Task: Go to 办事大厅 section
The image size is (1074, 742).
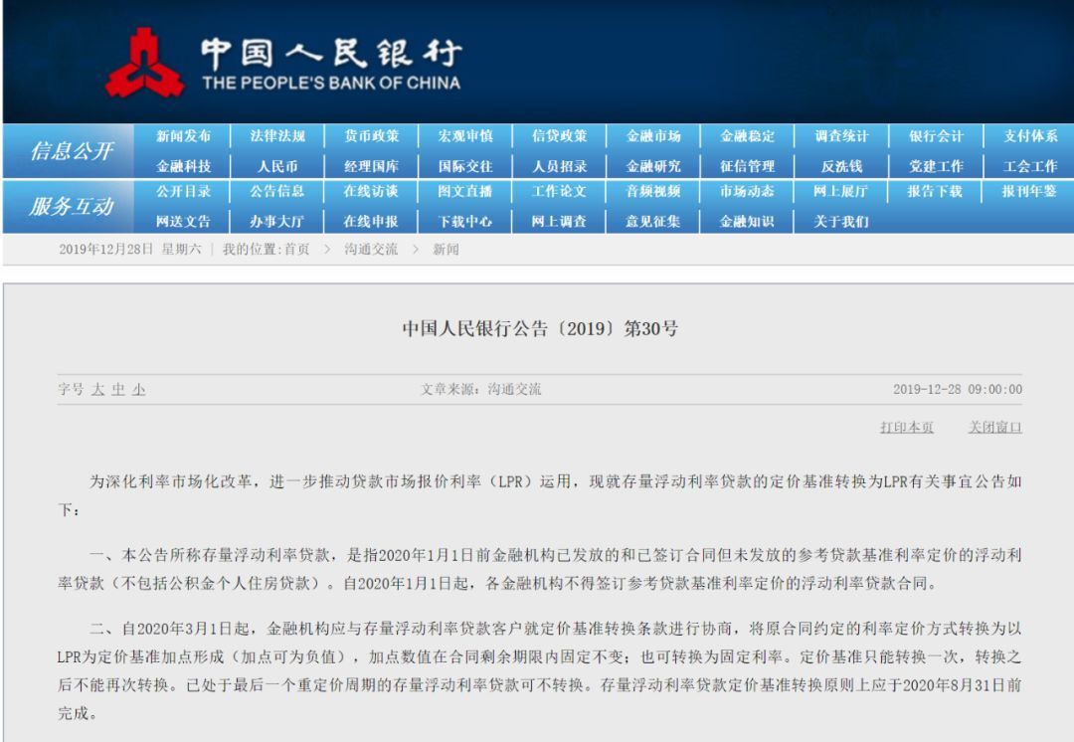Action: (x=277, y=221)
